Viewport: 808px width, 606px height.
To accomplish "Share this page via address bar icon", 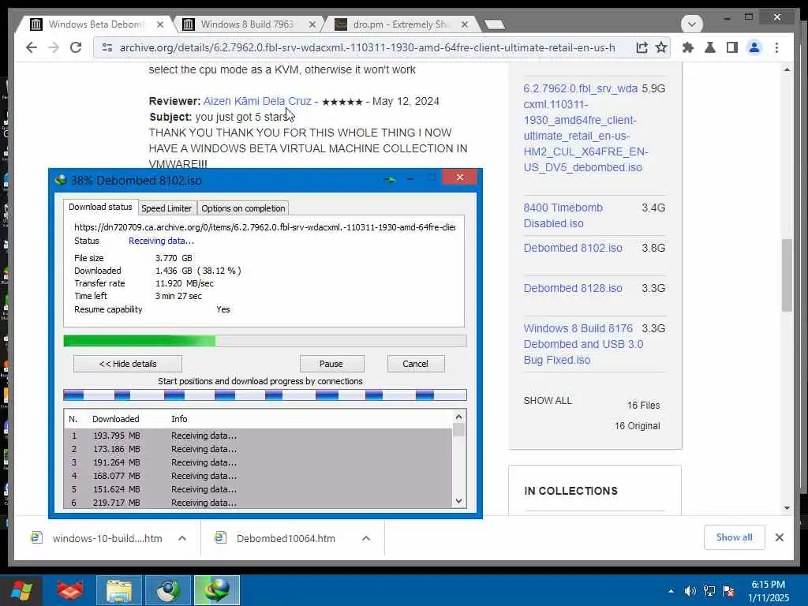I will (x=642, y=47).
